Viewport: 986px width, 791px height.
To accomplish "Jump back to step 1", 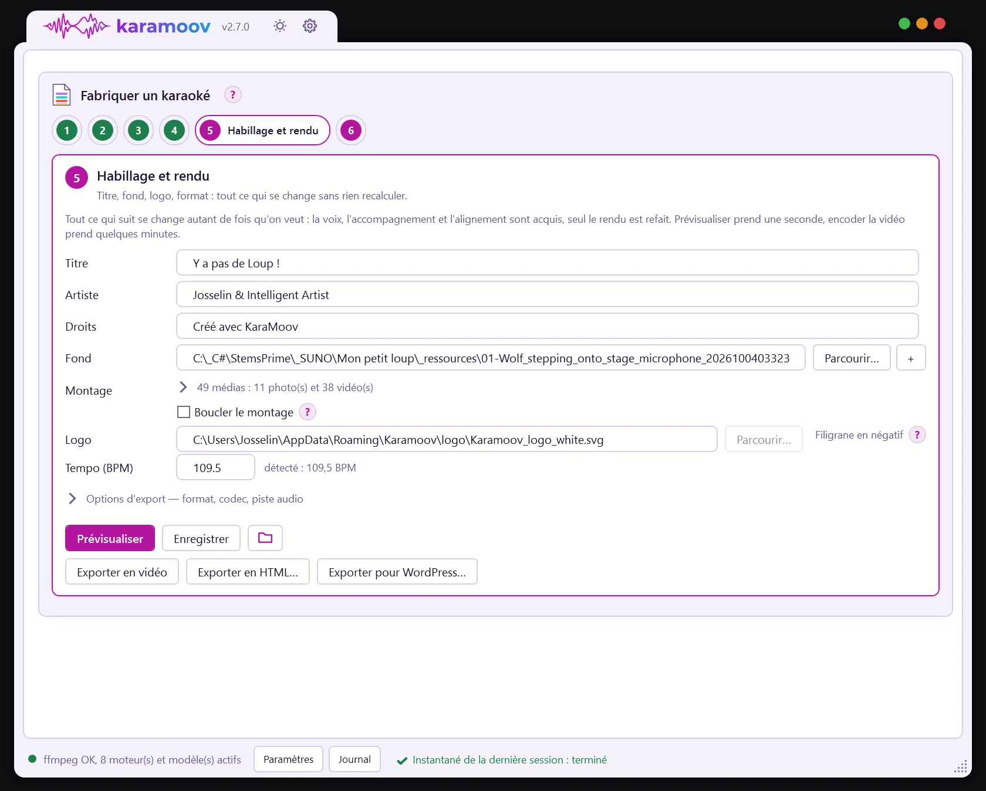I will [x=67, y=130].
